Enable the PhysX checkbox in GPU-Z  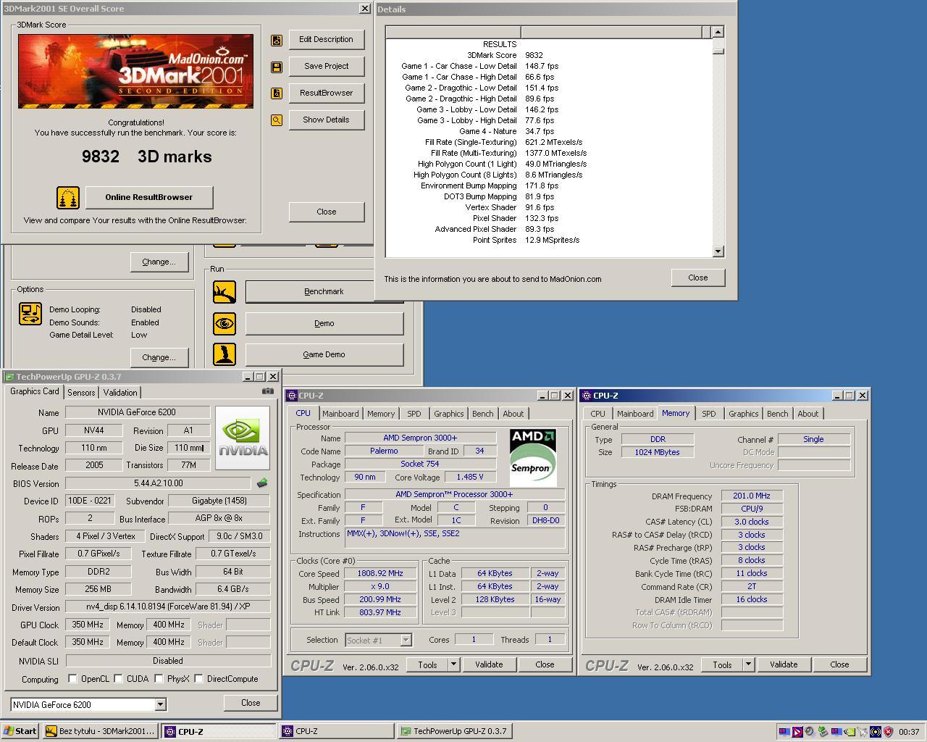[x=158, y=679]
